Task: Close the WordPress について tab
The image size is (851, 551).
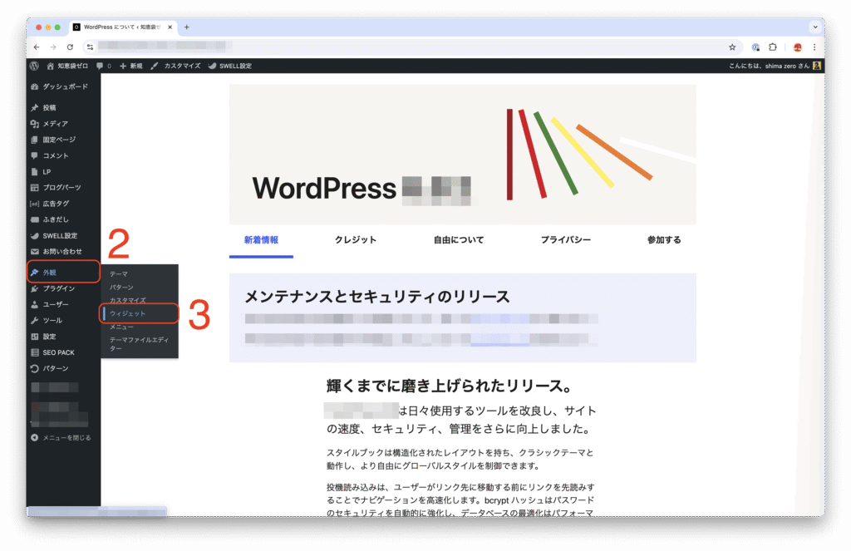Action: pyautogui.click(x=170, y=27)
